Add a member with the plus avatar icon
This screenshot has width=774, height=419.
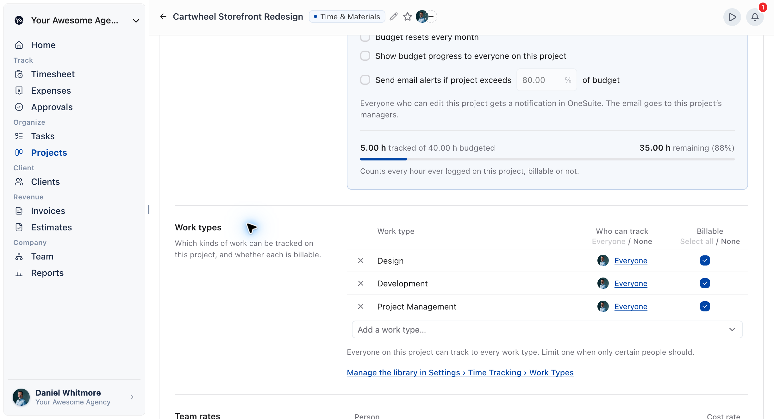431,16
